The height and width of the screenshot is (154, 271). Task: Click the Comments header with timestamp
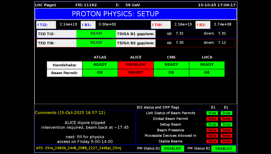(x=70, y=113)
